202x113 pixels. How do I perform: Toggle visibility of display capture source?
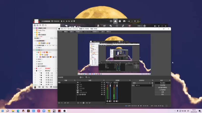point(102,94)
